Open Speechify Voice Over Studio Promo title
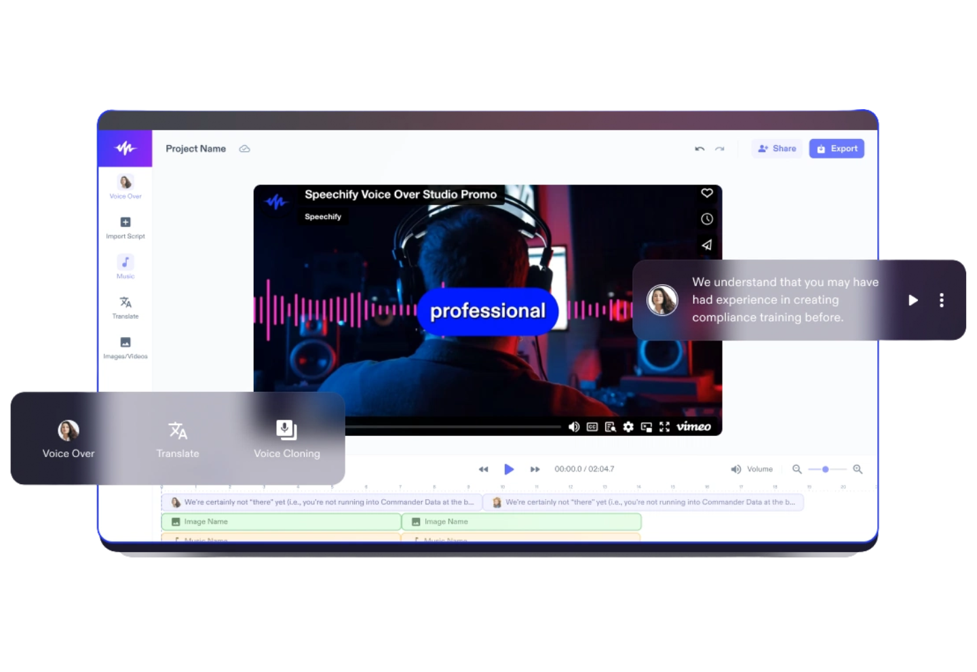977x672 pixels. pos(400,195)
